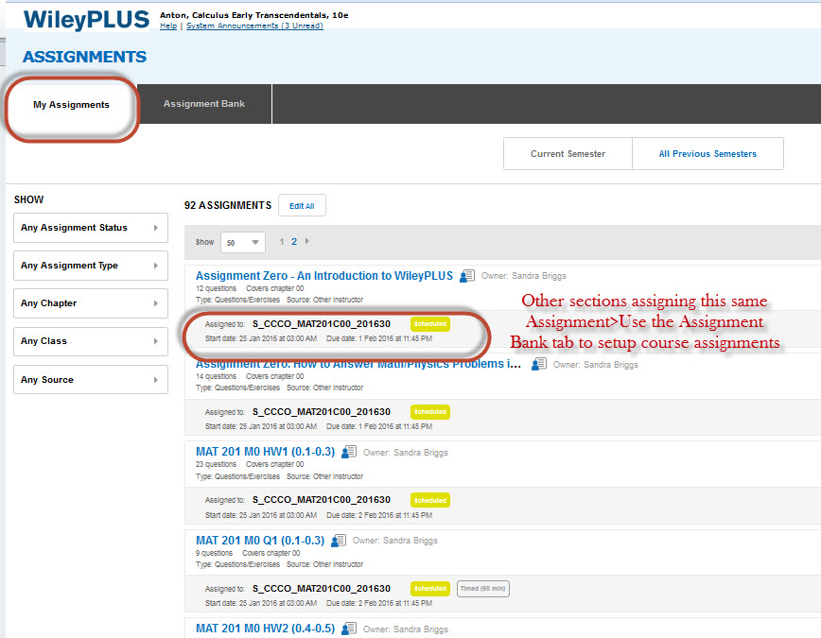The height and width of the screenshot is (638, 821).
Task: Expand the Any Class filter
Action: pyautogui.click(x=91, y=341)
